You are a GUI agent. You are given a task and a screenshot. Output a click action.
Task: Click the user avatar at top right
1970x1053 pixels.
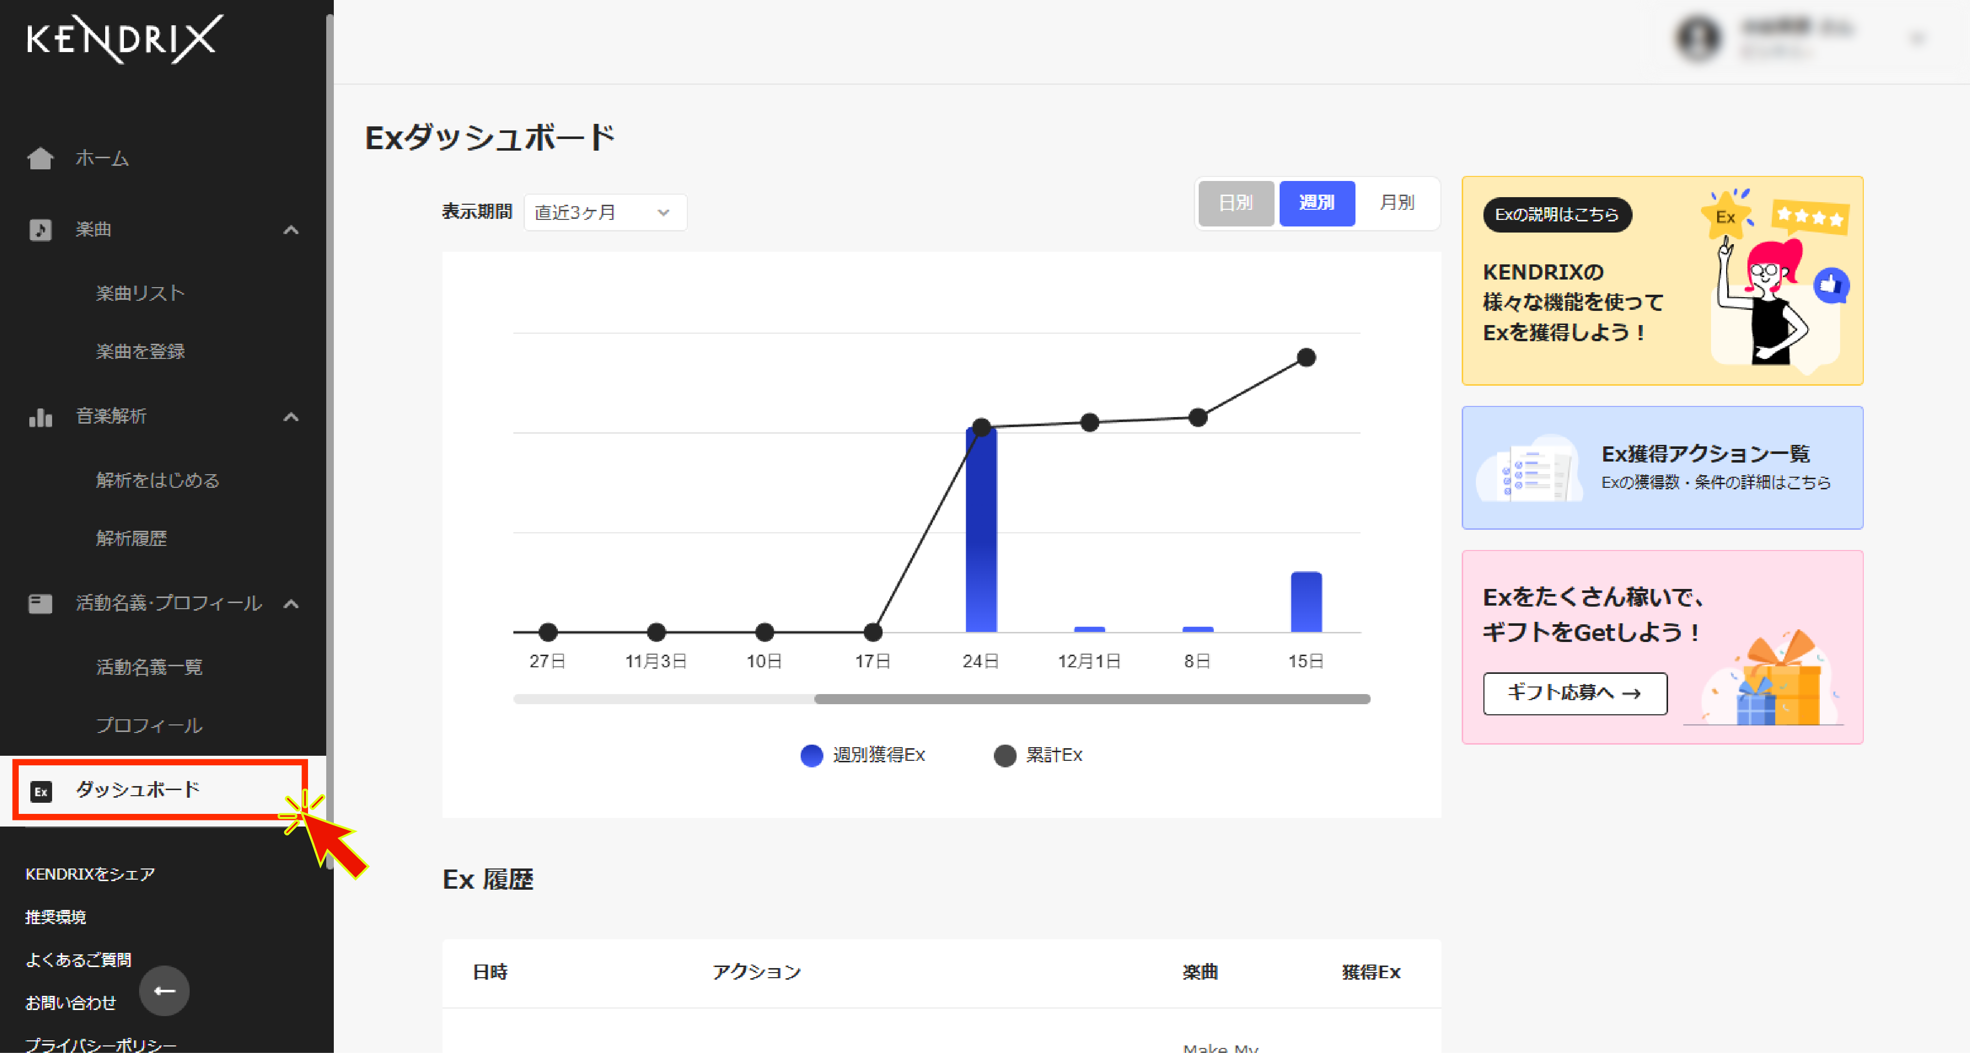[1698, 38]
